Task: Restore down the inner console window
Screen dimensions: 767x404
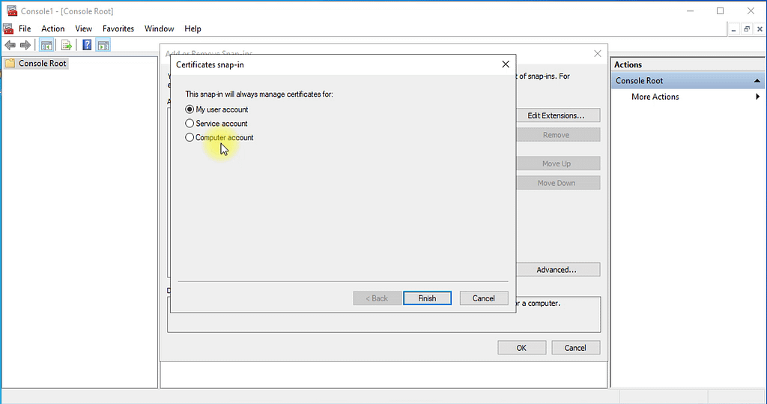Action: (x=746, y=28)
